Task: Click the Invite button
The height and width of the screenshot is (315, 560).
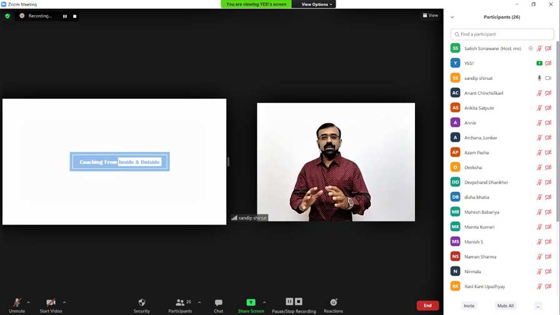Action: coord(469,306)
